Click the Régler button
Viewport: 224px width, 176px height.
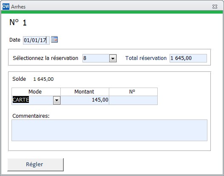point(35,165)
